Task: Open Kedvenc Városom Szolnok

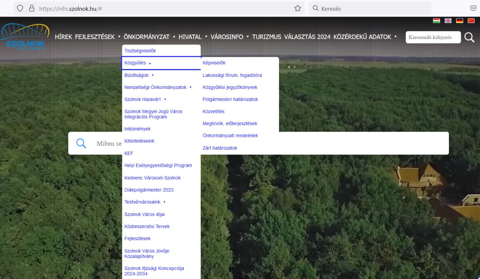Action: click(x=152, y=178)
